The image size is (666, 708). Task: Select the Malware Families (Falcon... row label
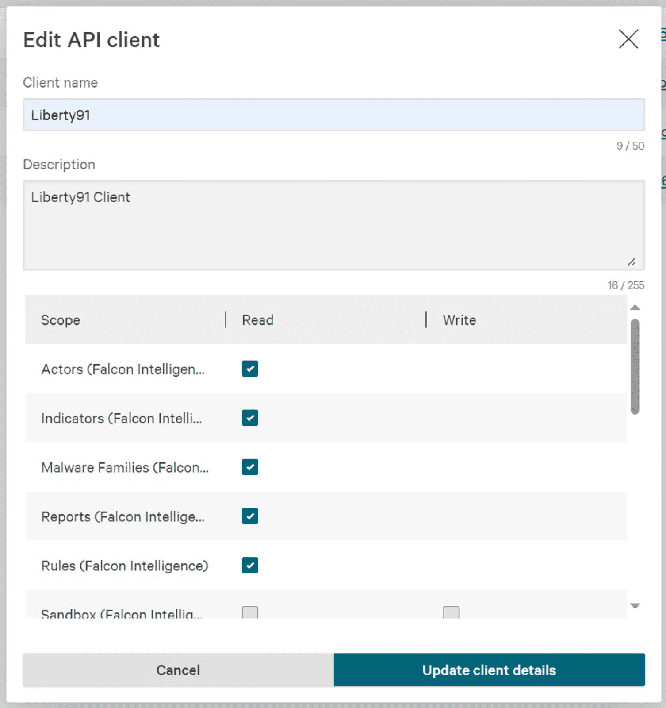[125, 467]
